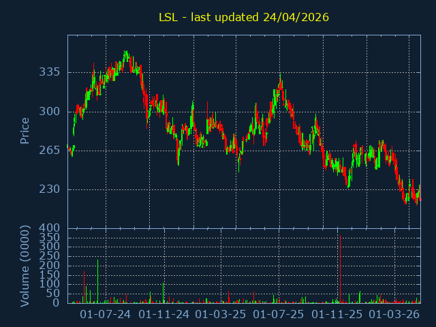Click the tallest volume spike near 01-11-25
Screen dimensions: 436x327
click(339, 266)
